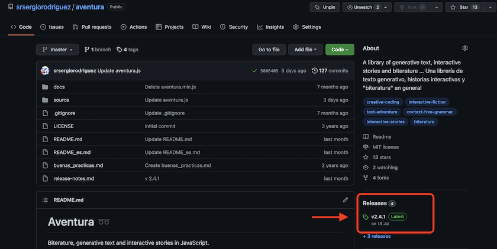Image resolution: width=497 pixels, height=249 pixels.
Task: Open the + 3 releases link
Action: tap(376, 236)
